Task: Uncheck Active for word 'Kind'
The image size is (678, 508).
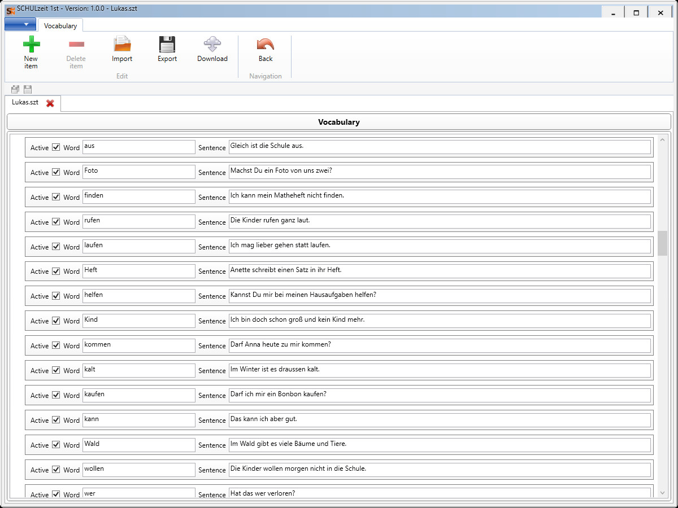Action: (x=56, y=321)
